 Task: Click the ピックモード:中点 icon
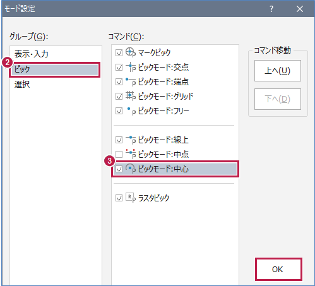131,154
